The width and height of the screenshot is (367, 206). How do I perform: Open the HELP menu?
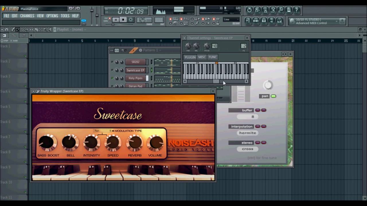[75, 16]
